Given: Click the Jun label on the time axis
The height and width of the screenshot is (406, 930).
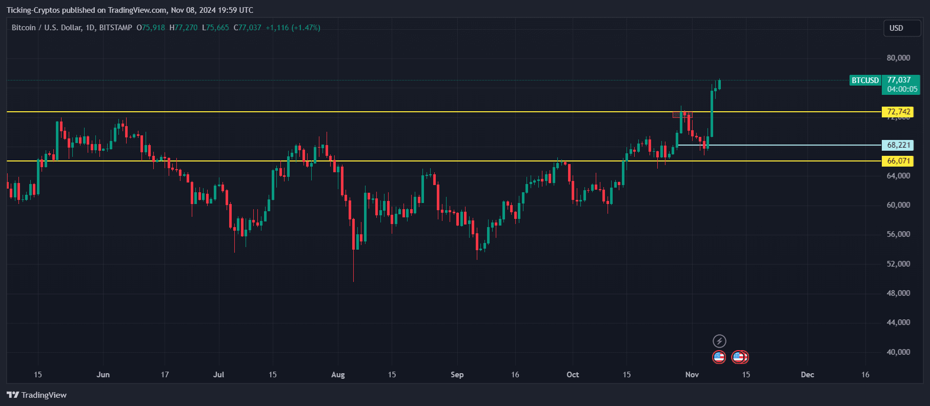Looking at the screenshot, I should 103,375.
